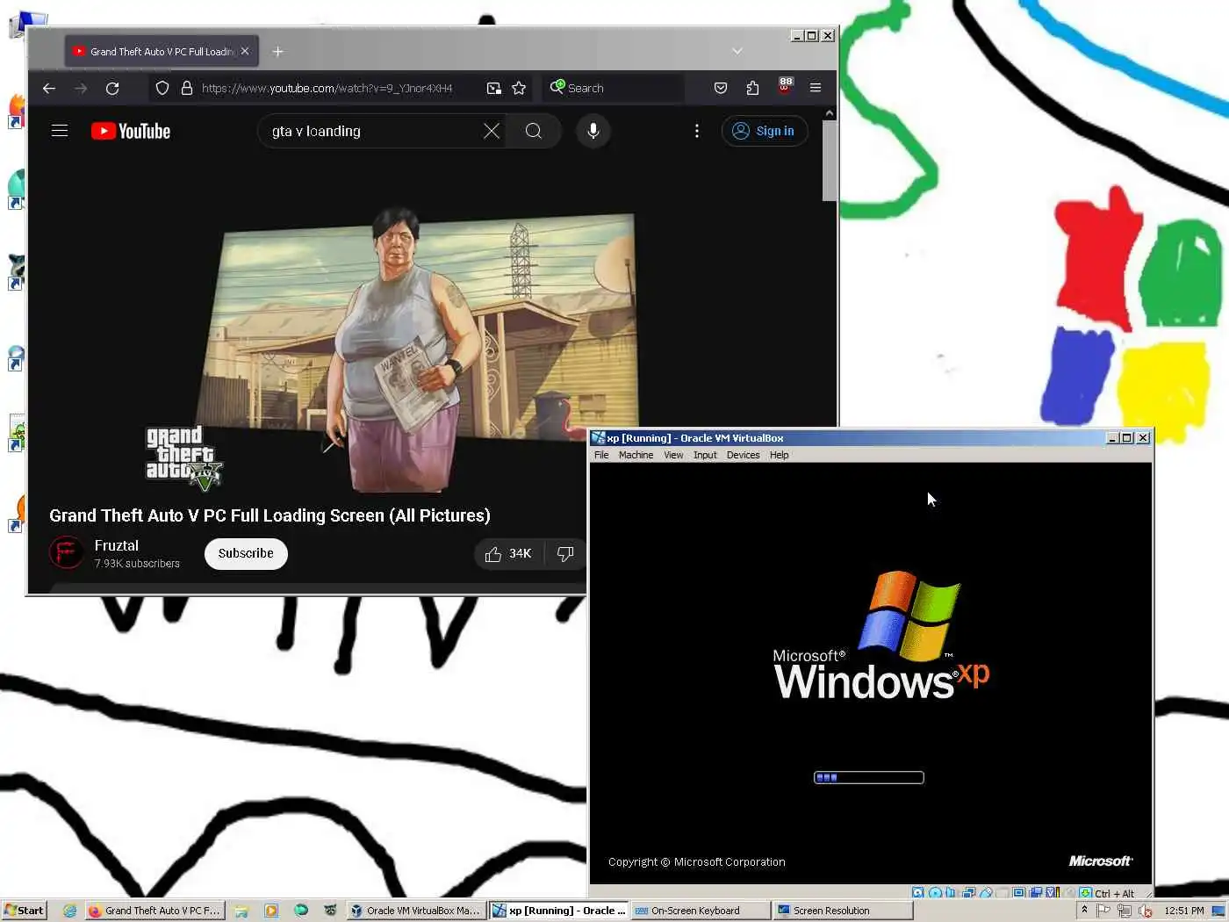Screen dimensions: 1229x922
Task: Open the uBlock extension showing 88
Action: pyautogui.click(x=785, y=85)
